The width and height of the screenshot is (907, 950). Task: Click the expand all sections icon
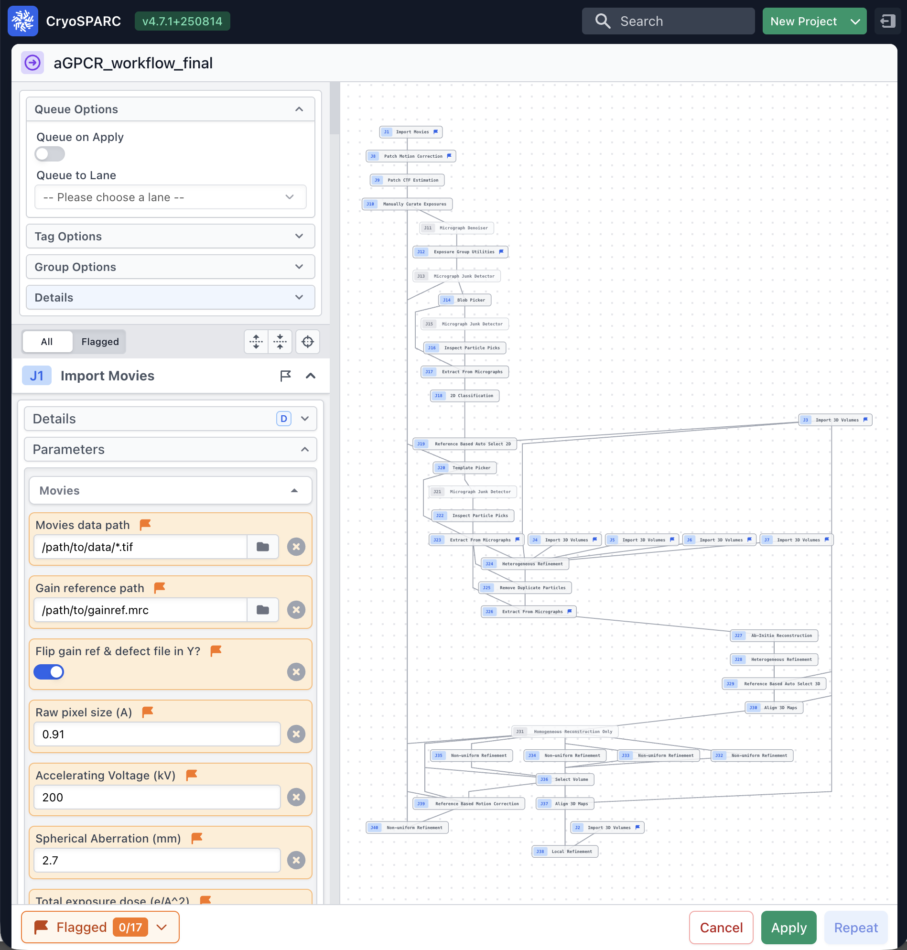point(256,342)
